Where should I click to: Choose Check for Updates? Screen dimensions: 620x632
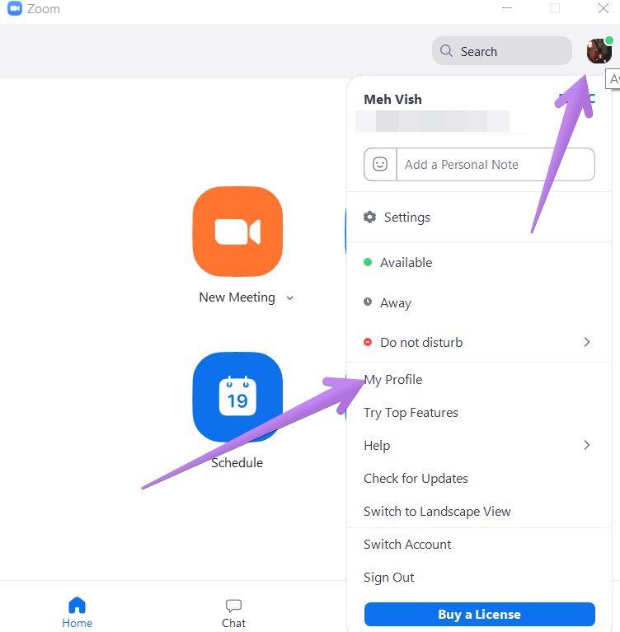point(416,479)
